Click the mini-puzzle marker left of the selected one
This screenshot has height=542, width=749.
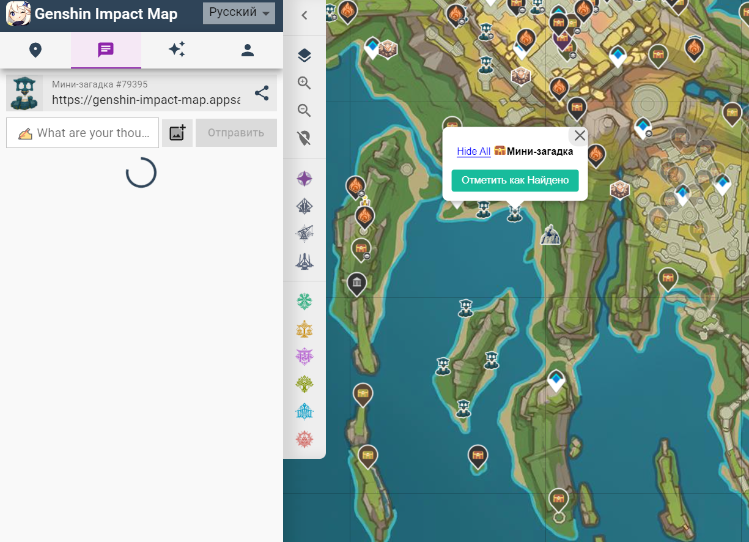(484, 210)
